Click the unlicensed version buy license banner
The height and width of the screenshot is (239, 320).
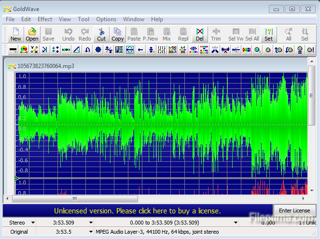(x=138, y=211)
